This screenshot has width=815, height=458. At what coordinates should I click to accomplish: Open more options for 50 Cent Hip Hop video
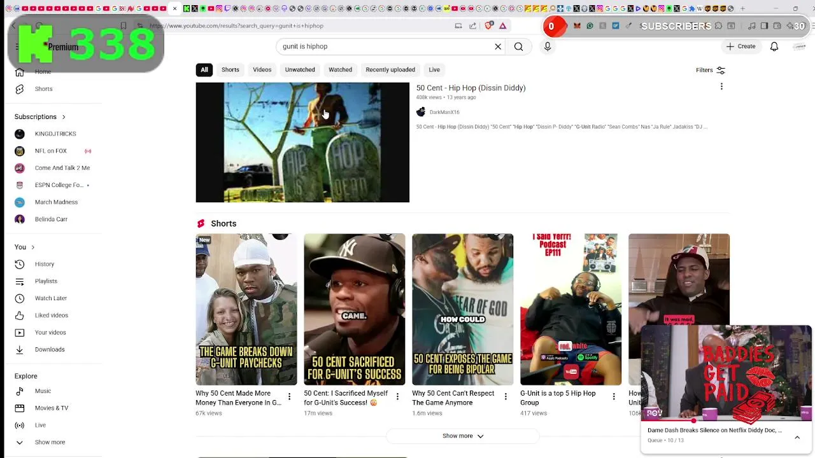(721, 87)
